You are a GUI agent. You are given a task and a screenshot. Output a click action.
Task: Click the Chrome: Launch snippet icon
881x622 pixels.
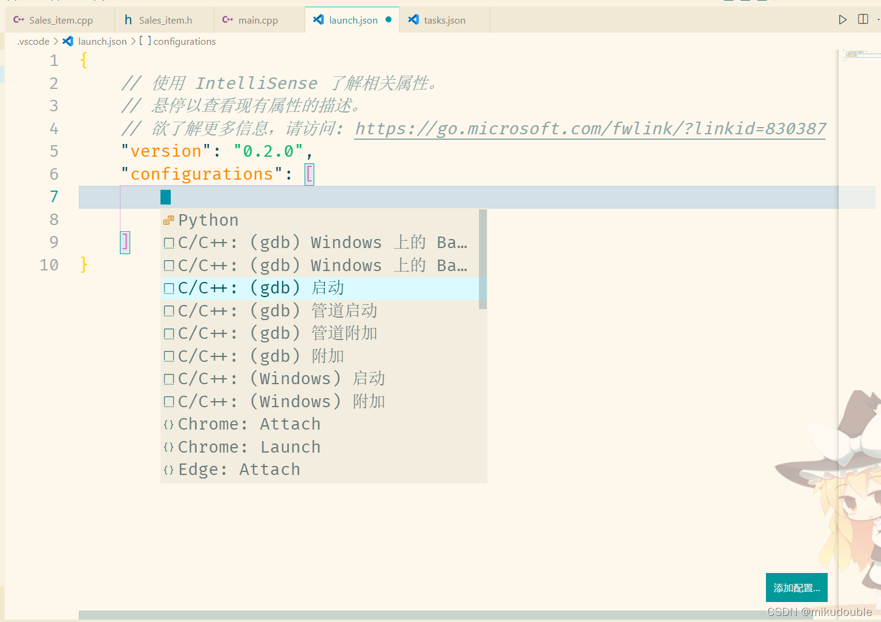coord(169,447)
